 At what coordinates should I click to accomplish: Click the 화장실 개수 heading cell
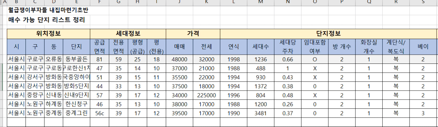pyautogui.click(x=369, y=47)
